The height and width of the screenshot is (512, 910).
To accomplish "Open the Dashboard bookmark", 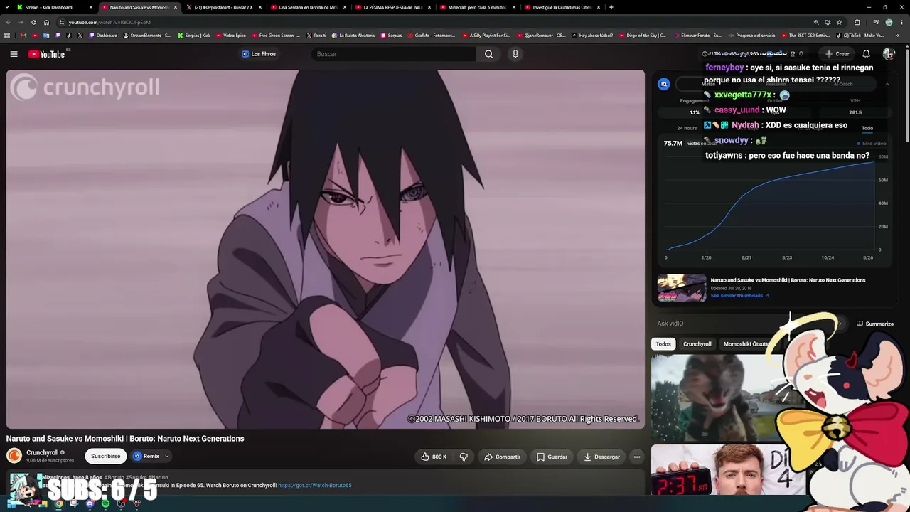I will 103,36.
